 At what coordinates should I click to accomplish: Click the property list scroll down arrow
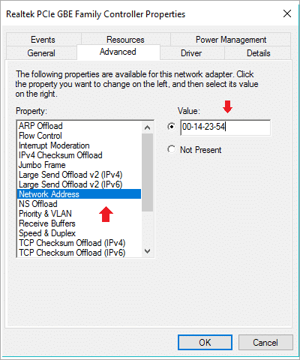tap(148, 251)
